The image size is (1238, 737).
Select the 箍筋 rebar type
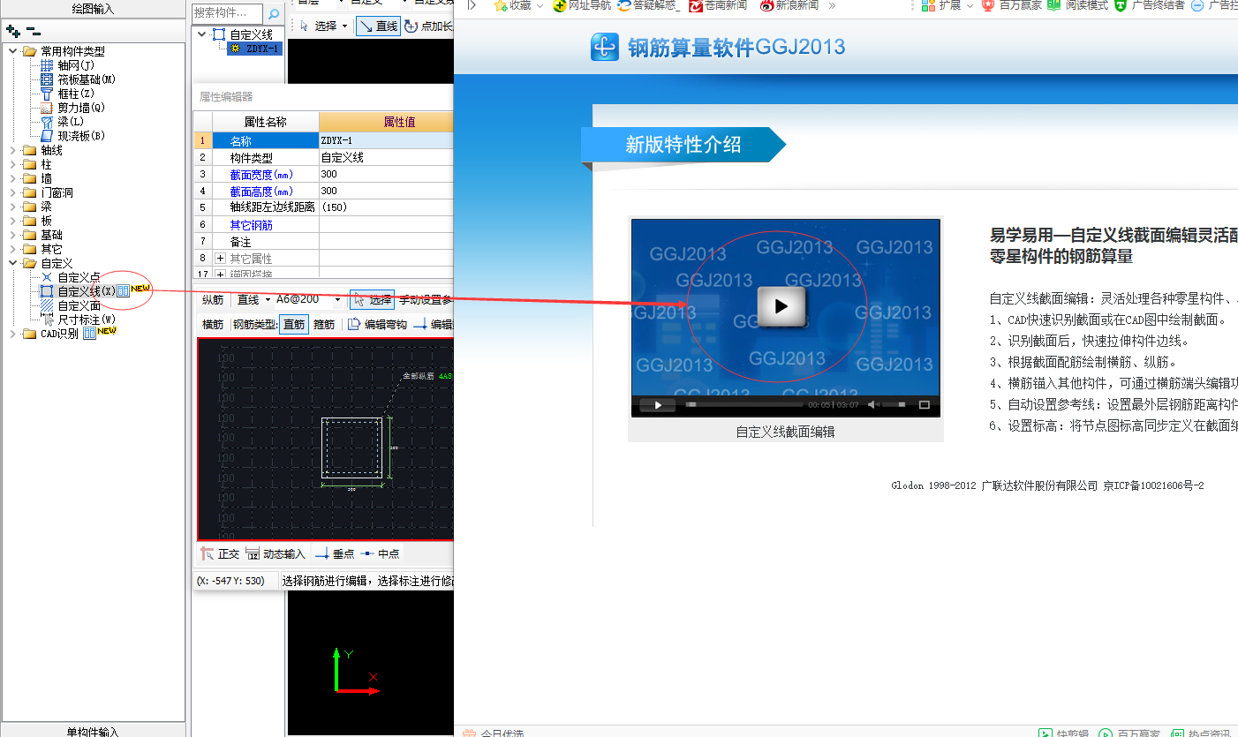(324, 325)
